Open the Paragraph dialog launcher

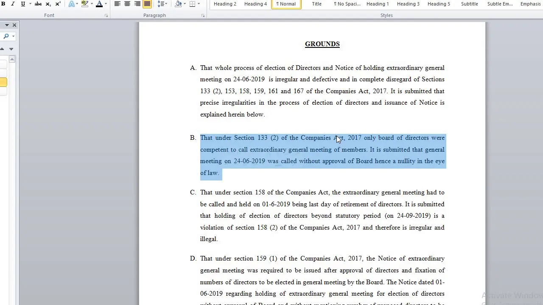pyautogui.click(x=203, y=16)
